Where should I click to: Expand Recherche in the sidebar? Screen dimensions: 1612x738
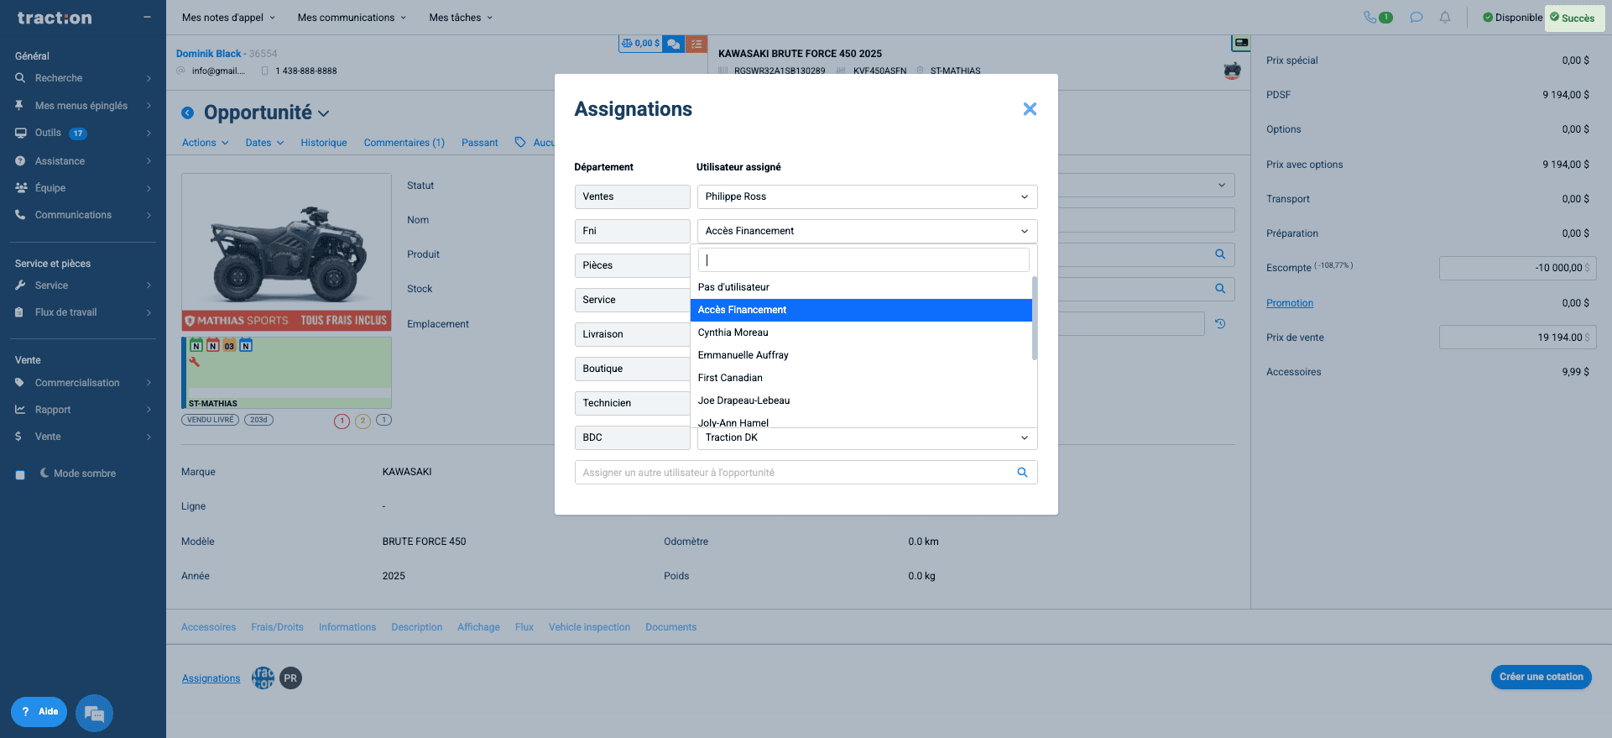pos(83,78)
